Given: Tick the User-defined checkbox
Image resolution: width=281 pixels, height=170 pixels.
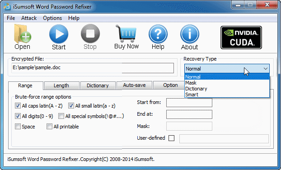Looking at the screenshot, I should [171, 138].
